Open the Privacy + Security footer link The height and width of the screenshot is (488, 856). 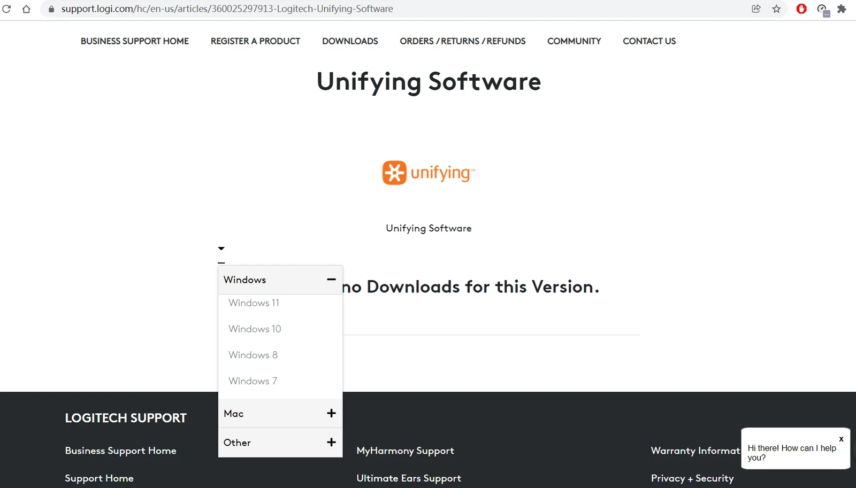coord(692,478)
